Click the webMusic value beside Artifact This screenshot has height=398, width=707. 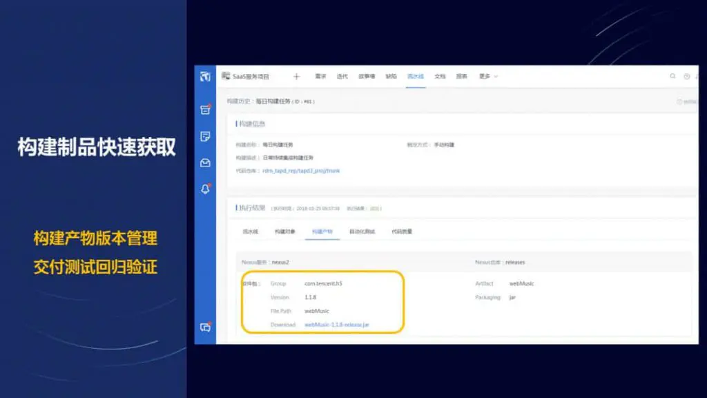522,283
